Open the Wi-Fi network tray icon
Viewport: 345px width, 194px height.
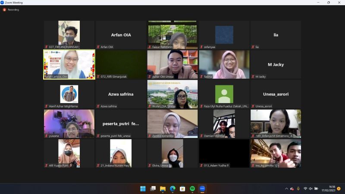(305, 189)
